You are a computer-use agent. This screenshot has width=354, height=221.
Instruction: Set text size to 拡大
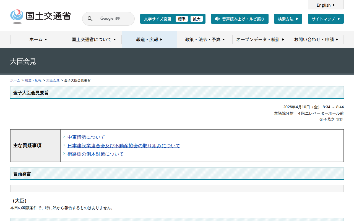(197, 19)
